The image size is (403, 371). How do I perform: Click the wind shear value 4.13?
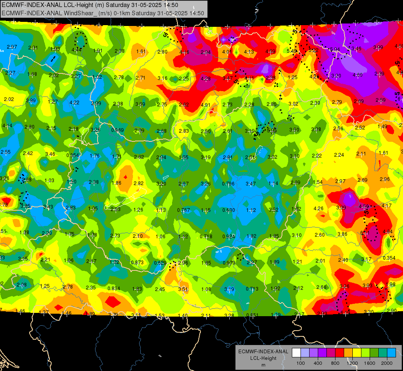[x=249, y=52]
